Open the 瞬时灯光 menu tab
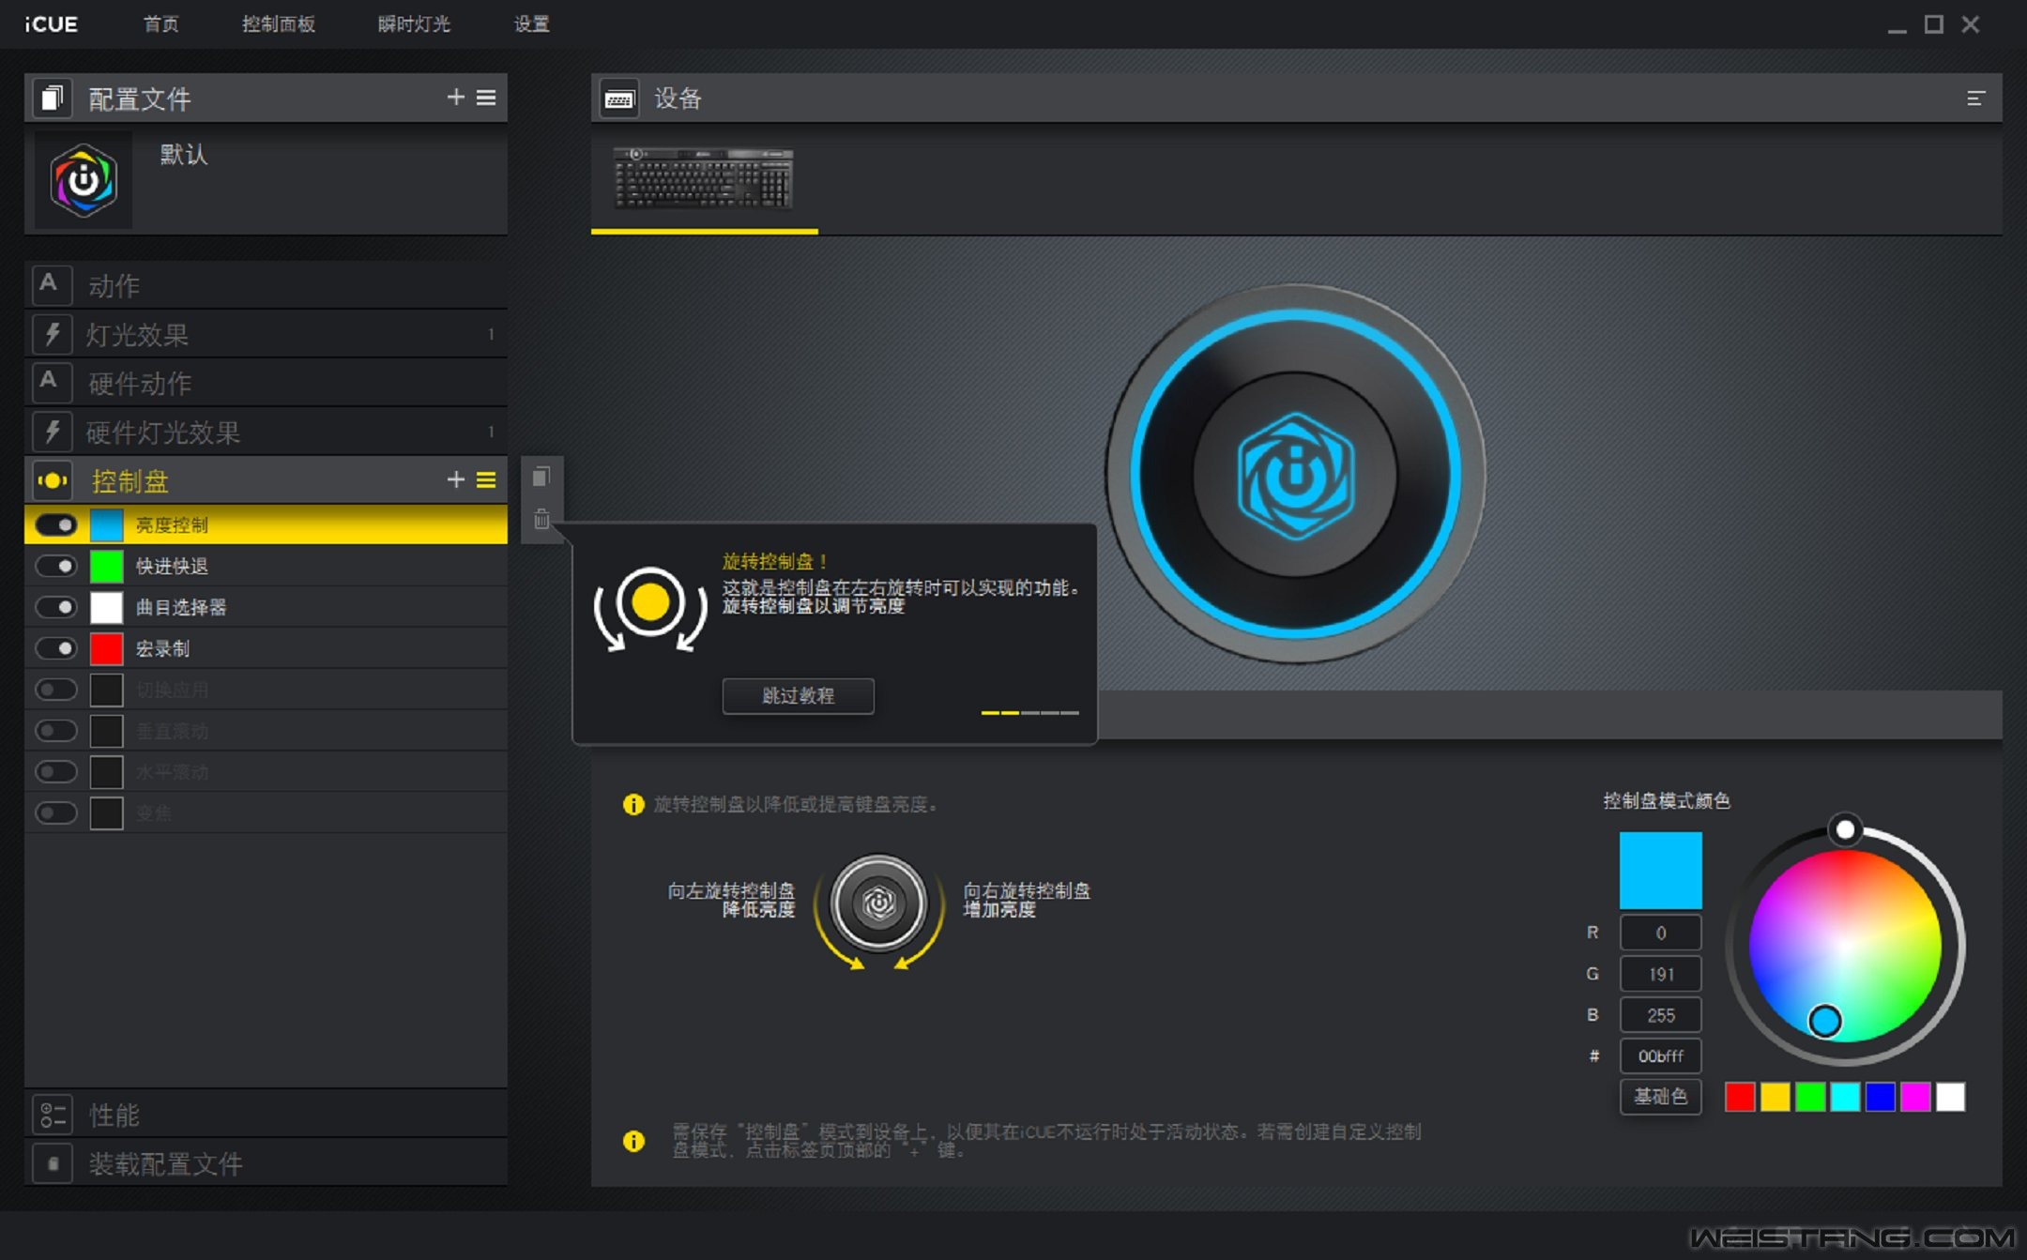Image resolution: width=2027 pixels, height=1260 pixels. (x=414, y=24)
